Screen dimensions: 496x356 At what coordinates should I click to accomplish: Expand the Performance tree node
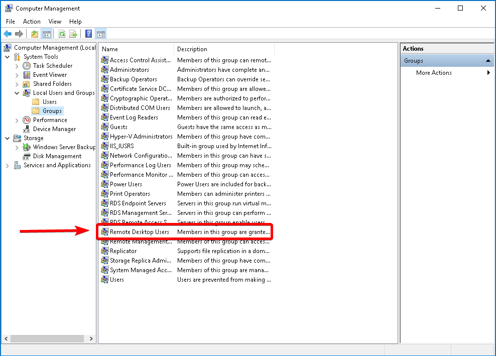pyautogui.click(x=17, y=121)
